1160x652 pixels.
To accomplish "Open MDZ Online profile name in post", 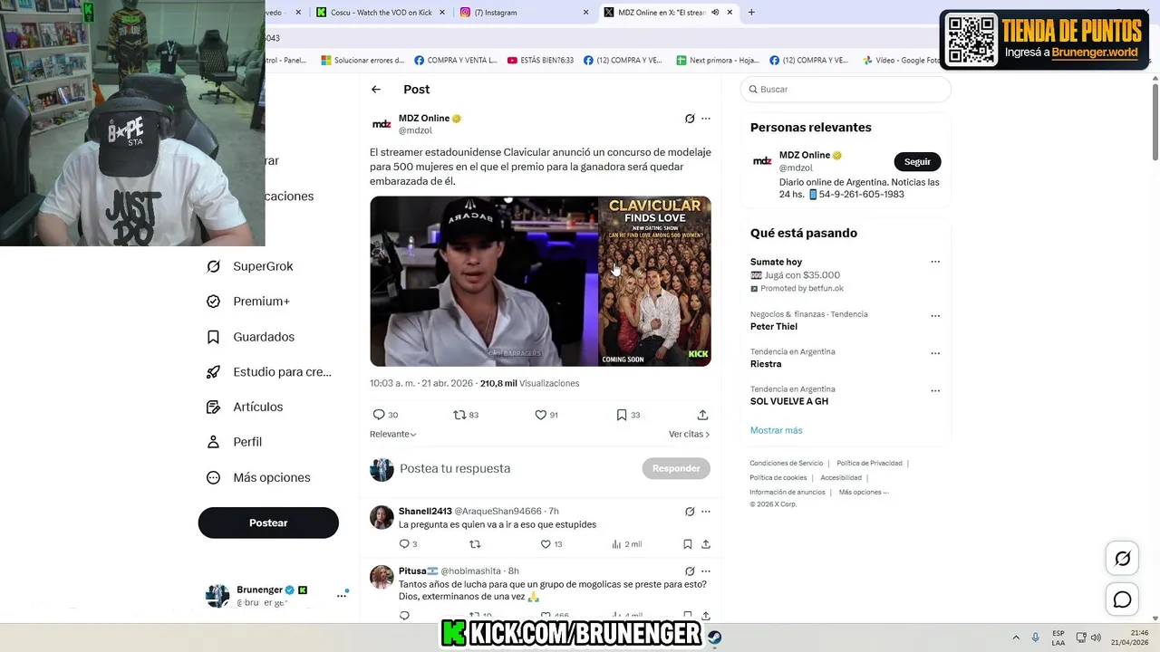I will tap(424, 119).
